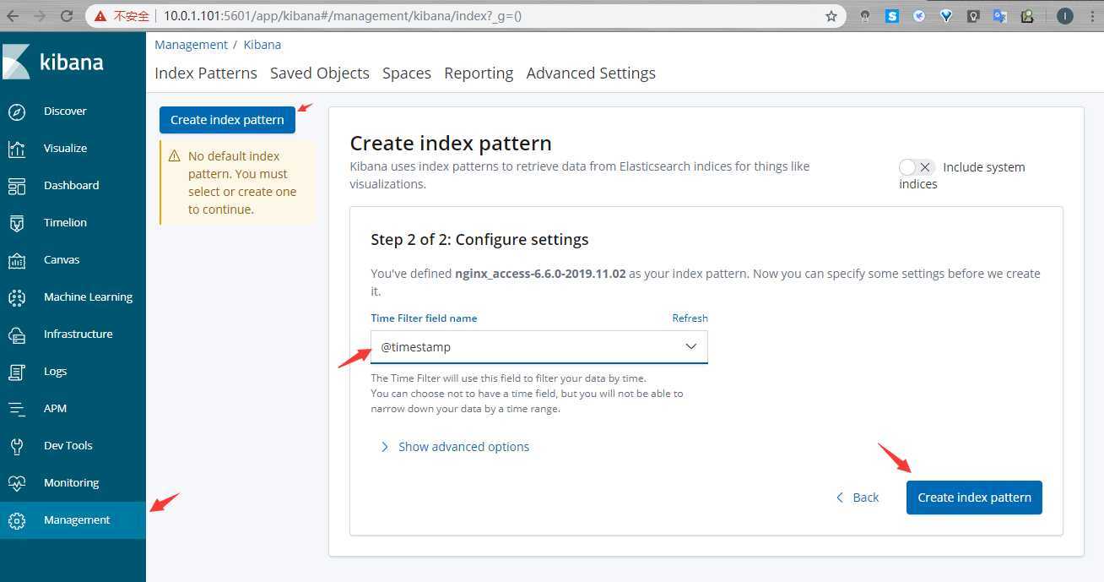1104x582 pixels.
Task: Open Dev Tools wrench icon
Action: pos(17,446)
